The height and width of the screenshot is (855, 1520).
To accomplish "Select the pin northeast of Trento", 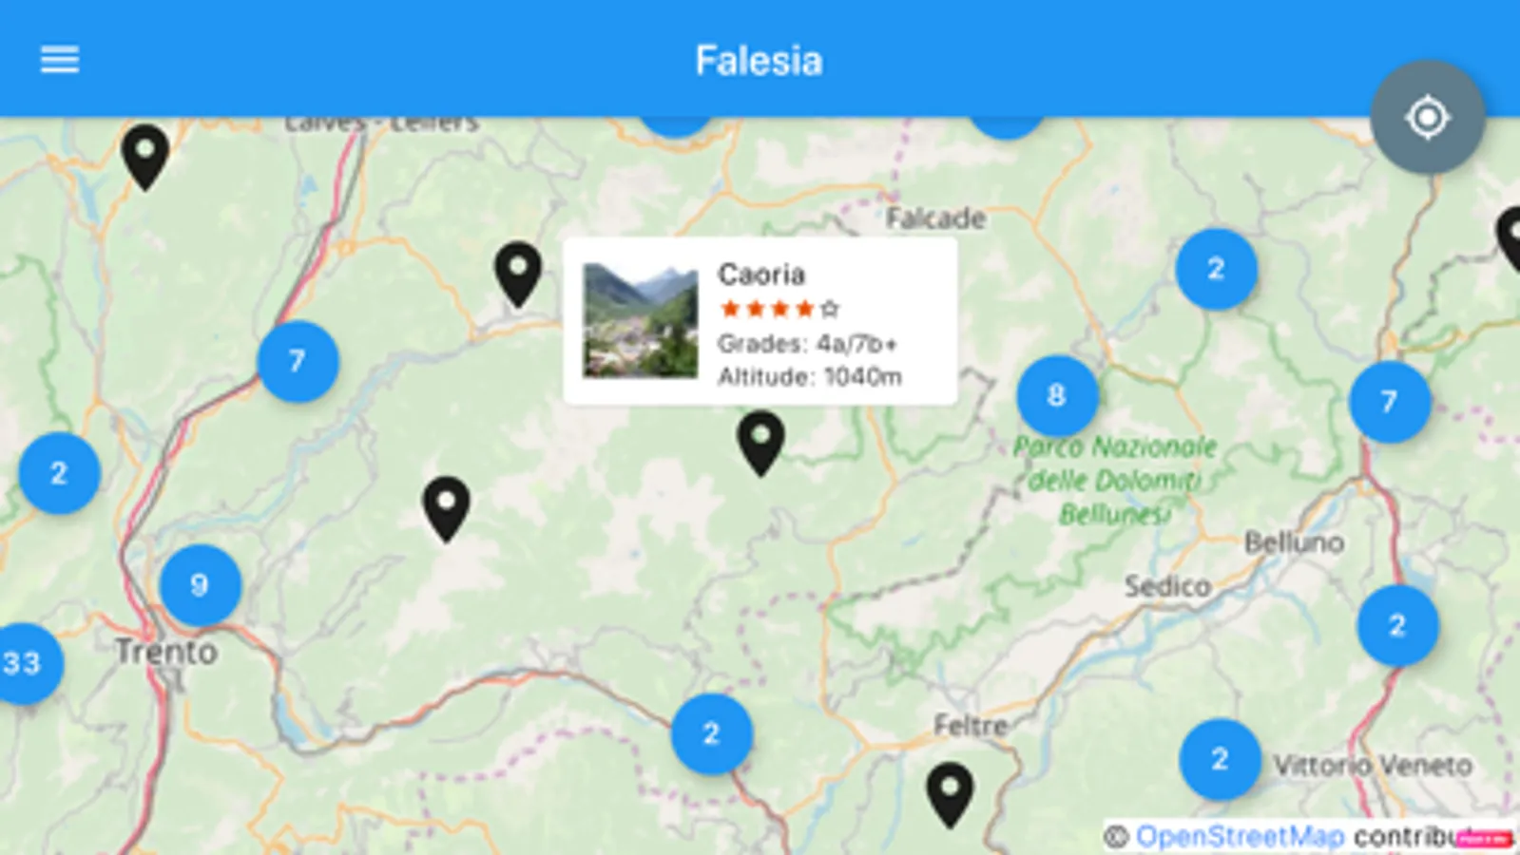I will (x=446, y=509).
